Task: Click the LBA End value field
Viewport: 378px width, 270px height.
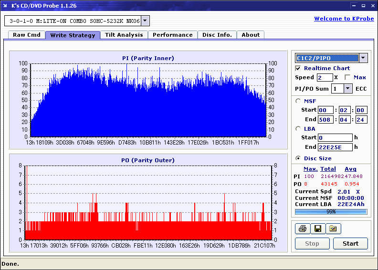Action: (335, 147)
